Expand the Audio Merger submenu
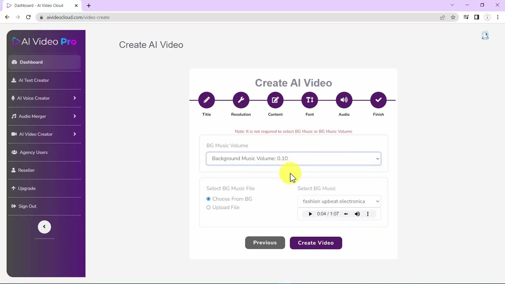Viewport: 505px width, 284px height. [75, 116]
